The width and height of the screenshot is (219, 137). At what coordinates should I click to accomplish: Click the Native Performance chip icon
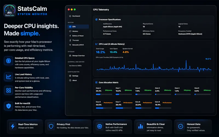[99, 126]
